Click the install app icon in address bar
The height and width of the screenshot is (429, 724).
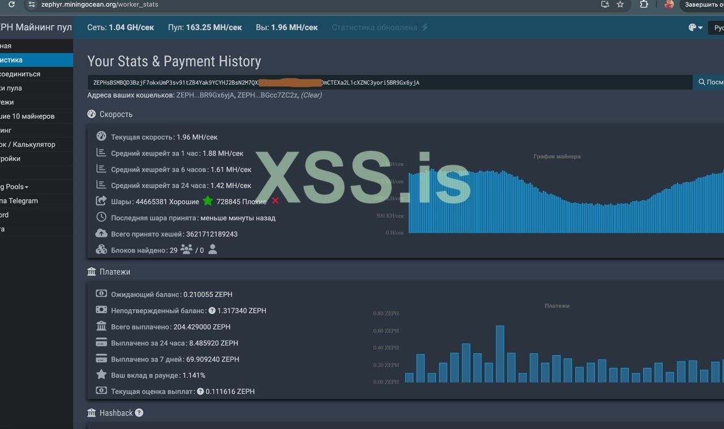pyautogui.click(x=605, y=5)
